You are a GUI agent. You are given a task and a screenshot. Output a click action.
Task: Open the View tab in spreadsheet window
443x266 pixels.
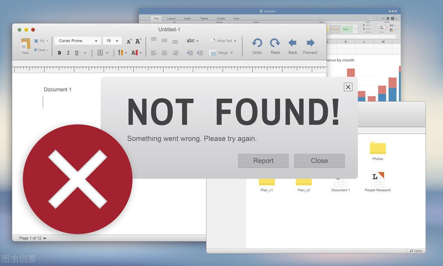pos(236,19)
